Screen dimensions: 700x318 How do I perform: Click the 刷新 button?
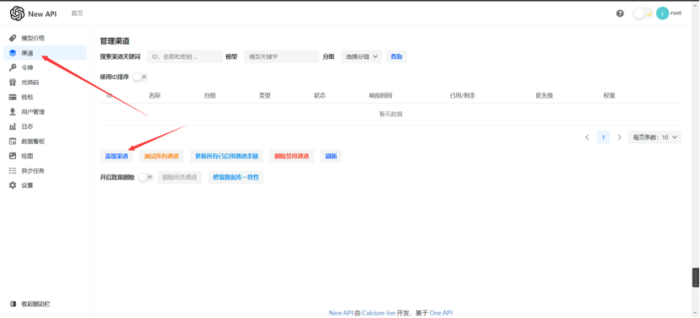pos(331,156)
